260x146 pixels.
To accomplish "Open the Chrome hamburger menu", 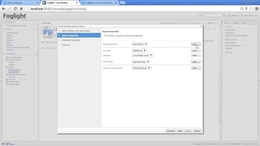I will pyautogui.click(x=257, y=9).
